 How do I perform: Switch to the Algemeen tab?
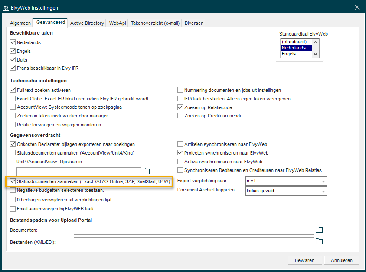click(20, 23)
